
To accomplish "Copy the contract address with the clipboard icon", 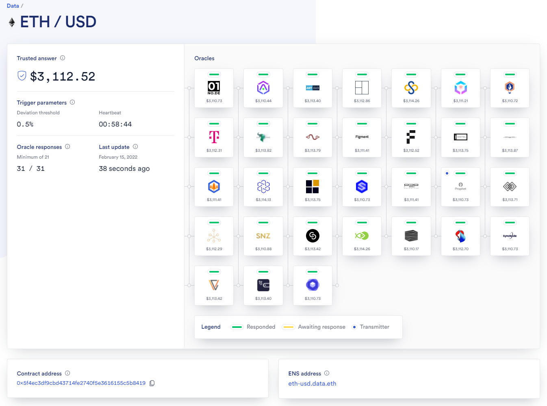I will [152, 383].
